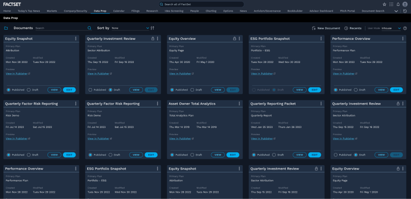Click the Total Analytics Plan text
The image size is (411, 199).
[x=181, y=115]
